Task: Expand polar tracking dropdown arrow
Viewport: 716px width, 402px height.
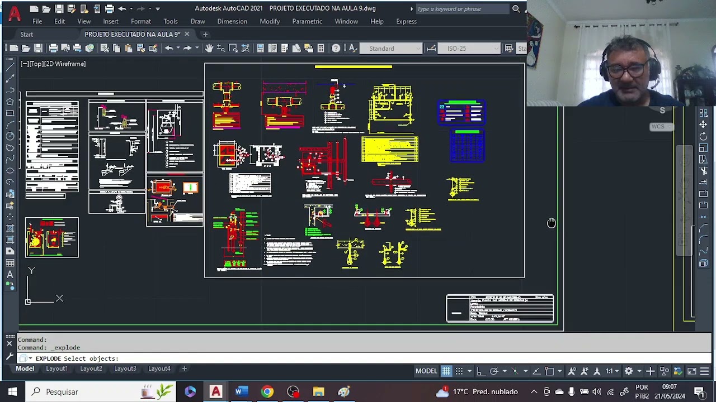Action: 504,371
